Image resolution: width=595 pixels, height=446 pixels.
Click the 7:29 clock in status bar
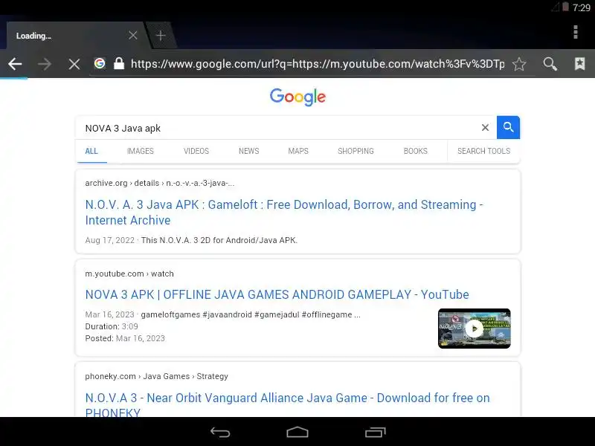582,7
